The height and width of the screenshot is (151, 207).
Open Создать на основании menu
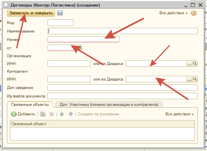pos(98,114)
